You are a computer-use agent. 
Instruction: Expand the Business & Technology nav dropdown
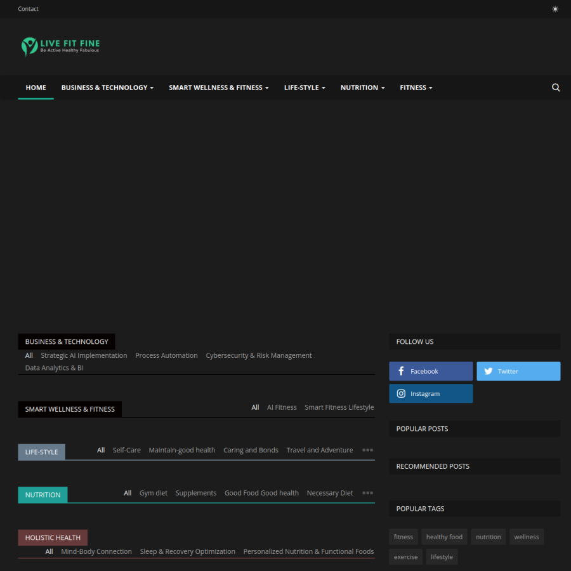tap(107, 88)
